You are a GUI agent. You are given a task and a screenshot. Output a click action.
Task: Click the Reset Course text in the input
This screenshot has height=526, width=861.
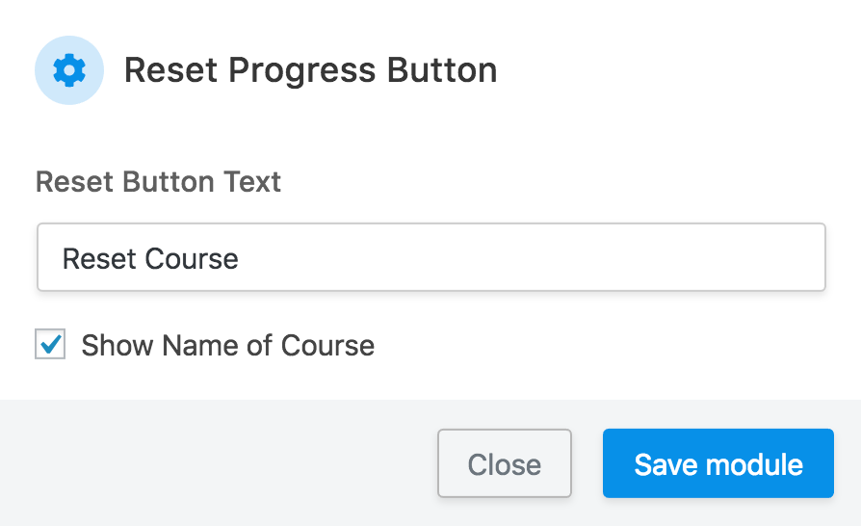point(150,258)
